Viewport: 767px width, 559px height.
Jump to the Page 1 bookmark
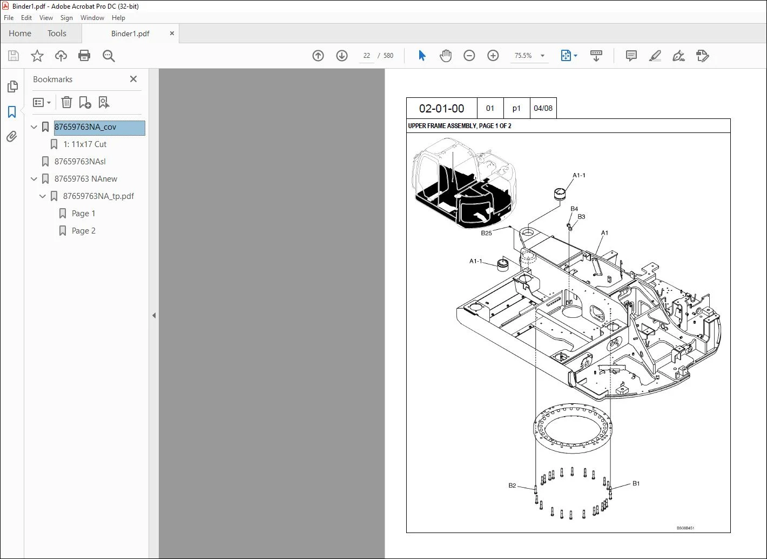pyautogui.click(x=83, y=214)
